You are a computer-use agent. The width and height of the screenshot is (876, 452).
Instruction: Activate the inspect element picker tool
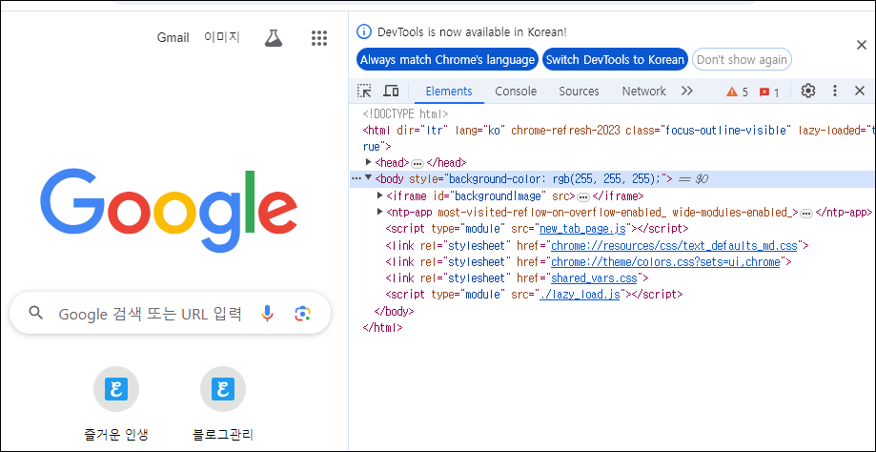point(364,92)
